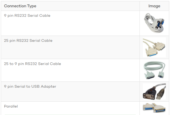The image size is (170, 115).
Task: Click the Connection Type column header
Action: point(20,6)
